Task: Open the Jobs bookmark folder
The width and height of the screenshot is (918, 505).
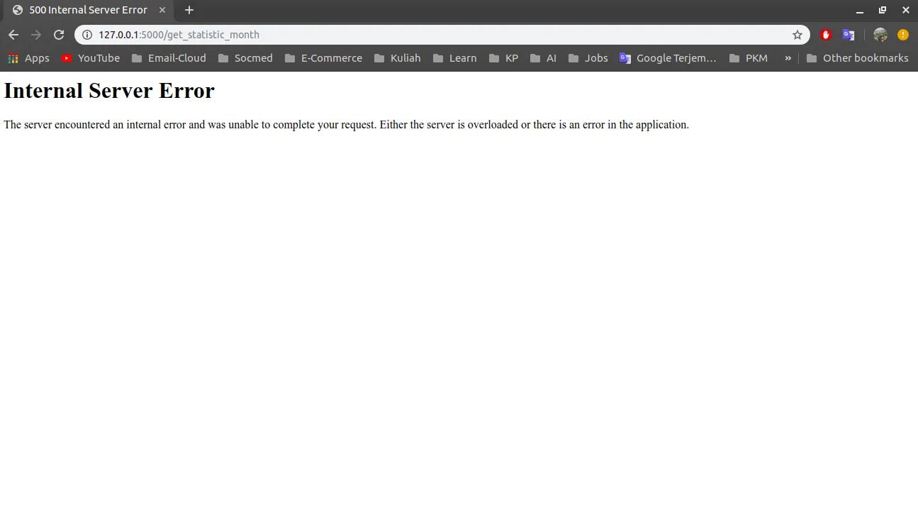Action: pos(588,58)
